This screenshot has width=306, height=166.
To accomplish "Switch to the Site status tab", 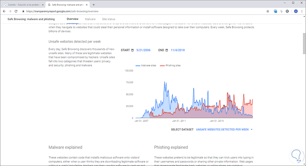I will point(109,19).
